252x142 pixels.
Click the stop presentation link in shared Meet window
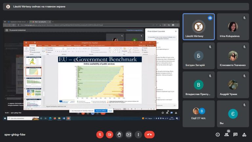(134, 30)
